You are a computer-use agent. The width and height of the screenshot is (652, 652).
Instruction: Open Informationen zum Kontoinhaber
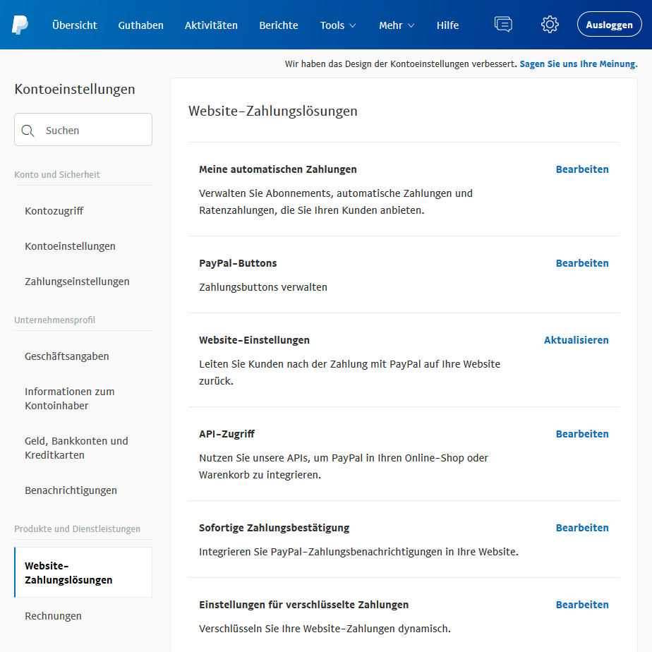pyautogui.click(x=69, y=399)
